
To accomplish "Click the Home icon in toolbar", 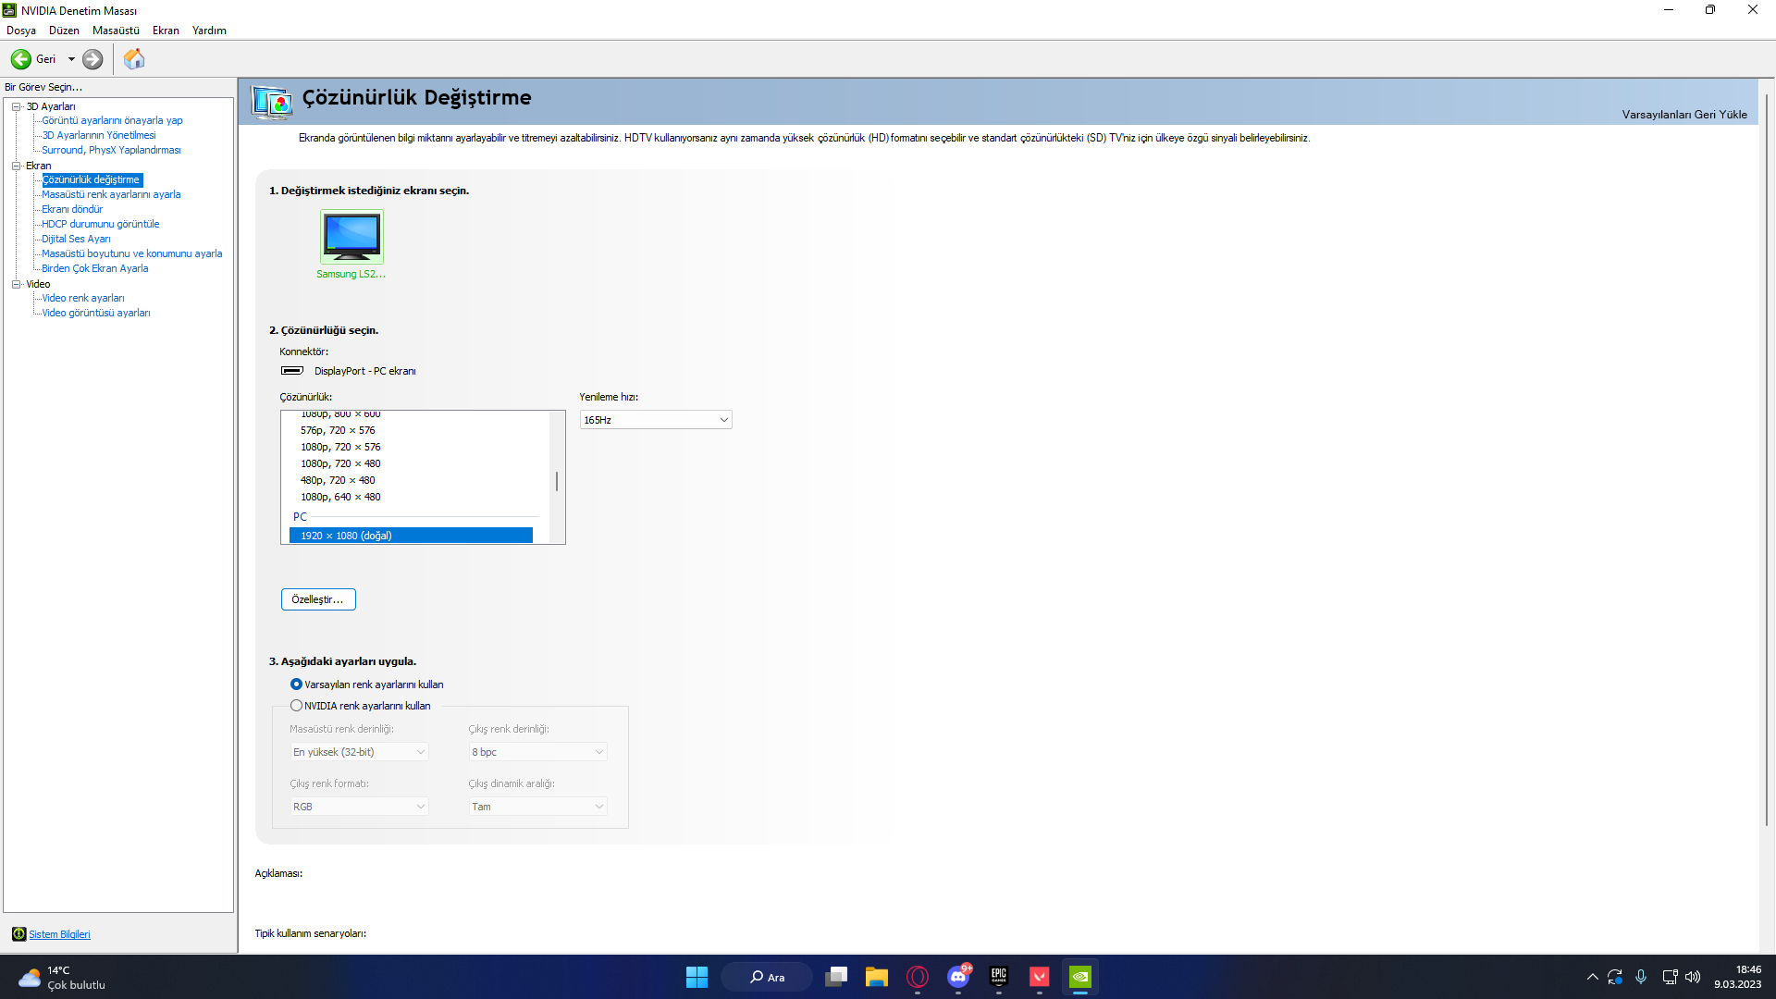I will coord(134,59).
